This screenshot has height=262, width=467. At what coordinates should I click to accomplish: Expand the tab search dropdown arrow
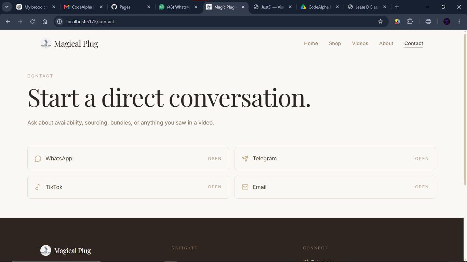click(x=6, y=7)
